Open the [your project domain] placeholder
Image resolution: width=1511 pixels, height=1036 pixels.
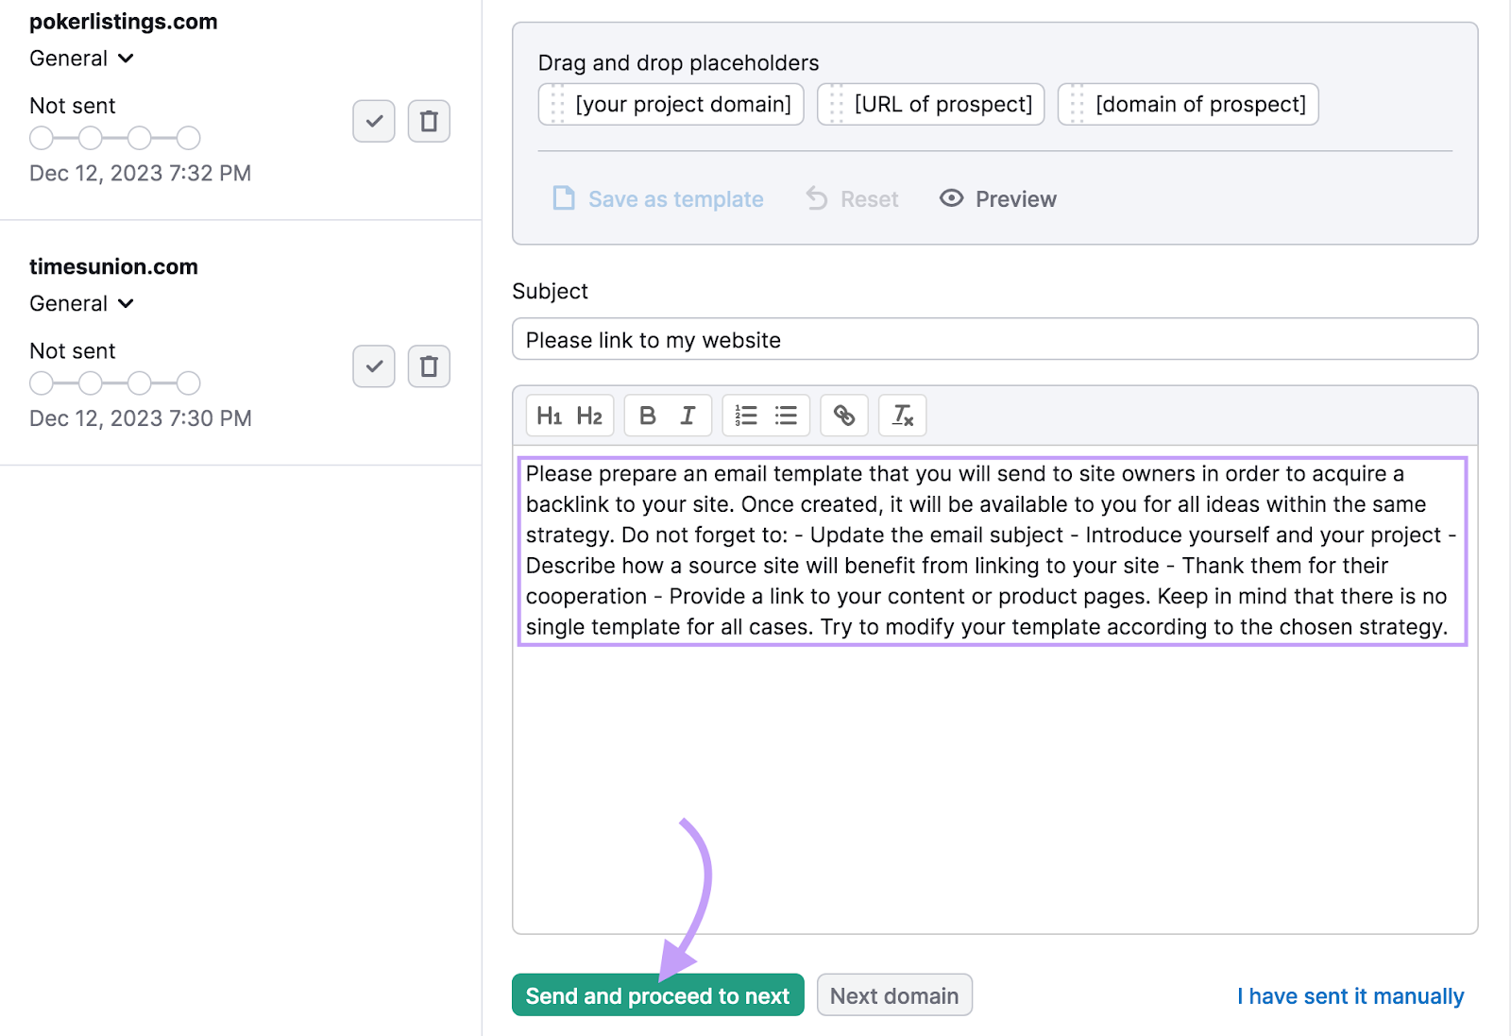tap(671, 104)
